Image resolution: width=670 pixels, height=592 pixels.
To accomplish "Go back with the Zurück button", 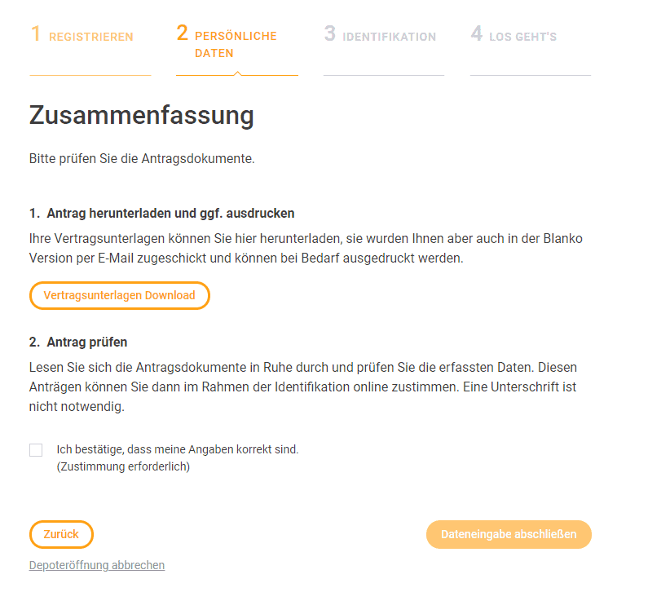I will (61, 534).
